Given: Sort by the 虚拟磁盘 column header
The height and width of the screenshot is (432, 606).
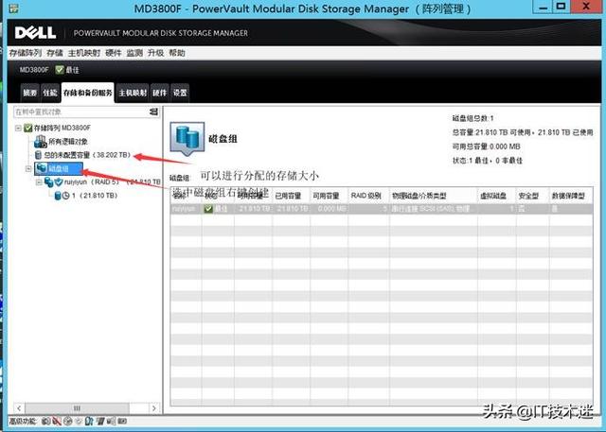Looking at the screenshot, I should 496,196.
